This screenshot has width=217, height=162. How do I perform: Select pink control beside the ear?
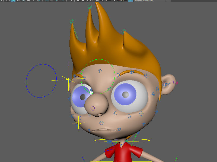pos(177,83)
